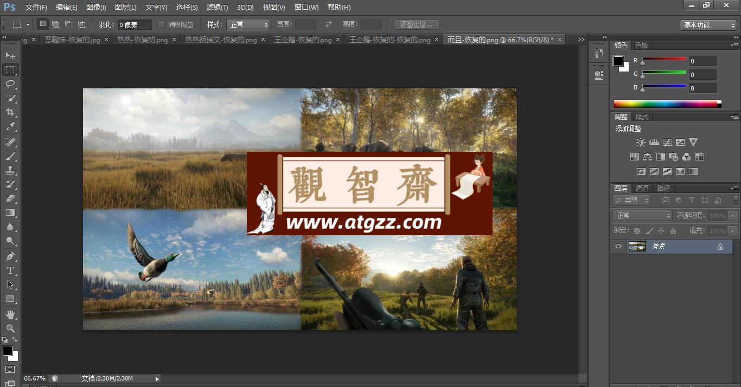Select the Clone Stamp tool
The width and height of the screenshot is (741, 387).
coord(10,170)
